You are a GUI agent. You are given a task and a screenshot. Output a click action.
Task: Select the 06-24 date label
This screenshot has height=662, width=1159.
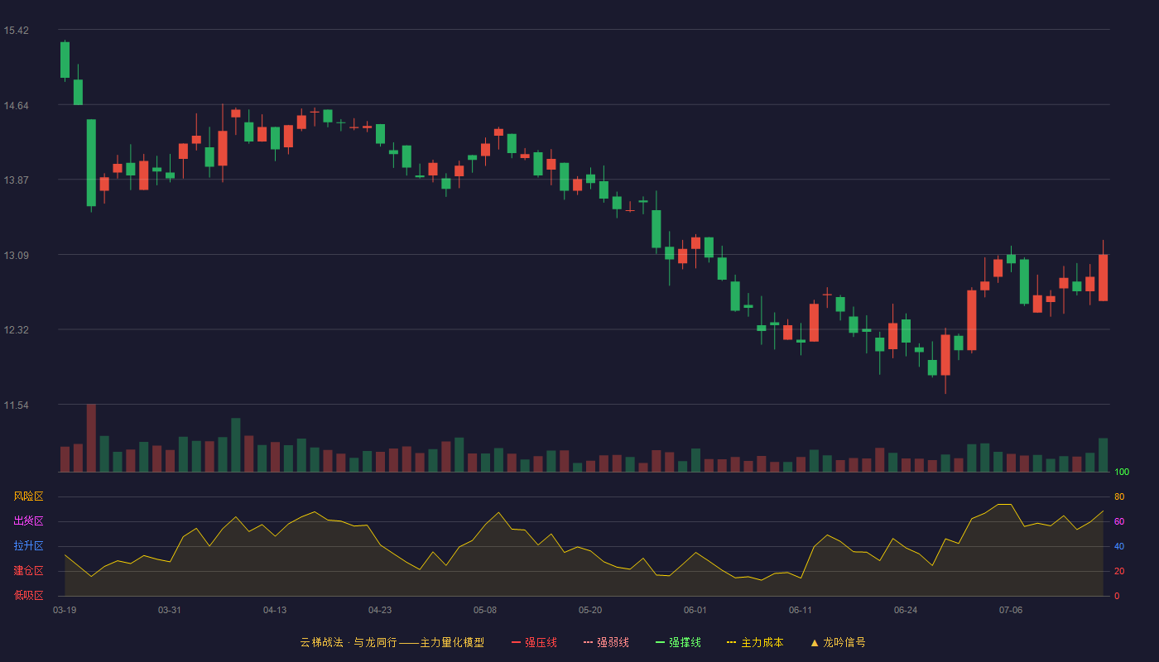pyautogui.click(x=906, y=610)
